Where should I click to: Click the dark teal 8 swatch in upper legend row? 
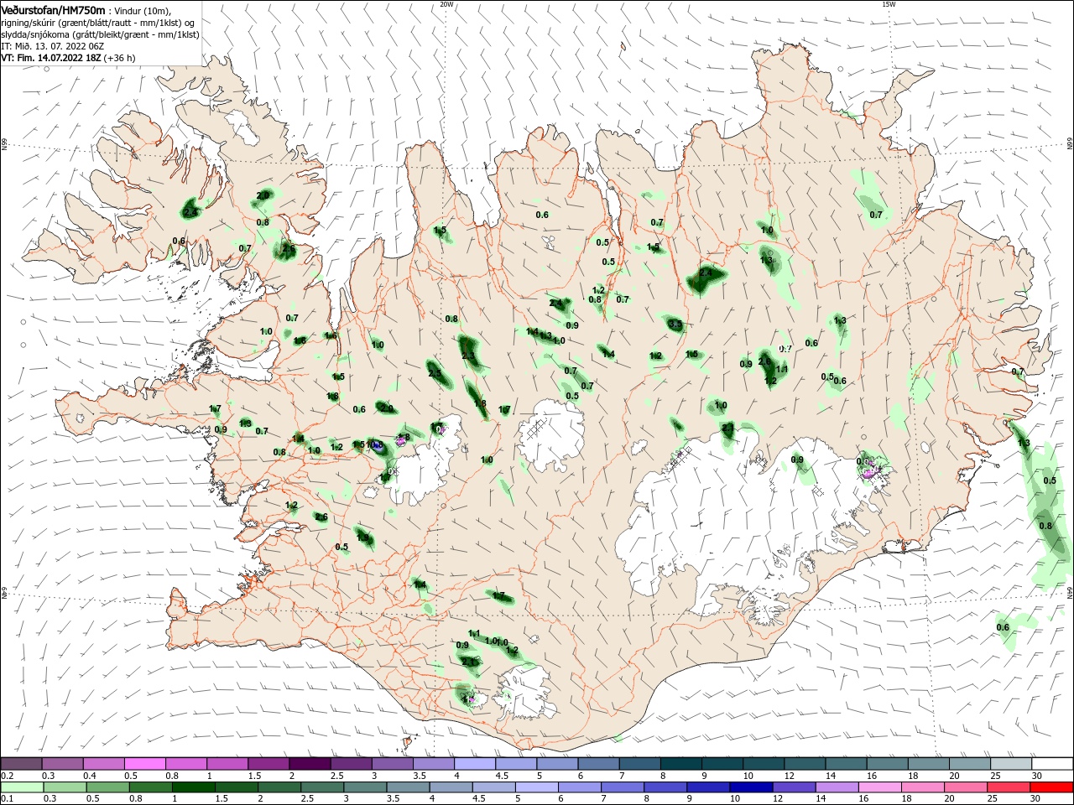coord(680,764)
